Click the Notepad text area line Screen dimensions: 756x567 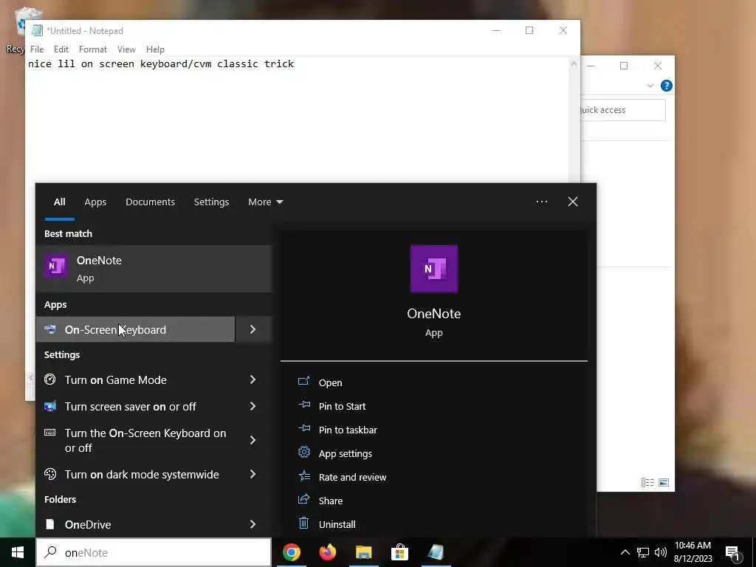160,63
